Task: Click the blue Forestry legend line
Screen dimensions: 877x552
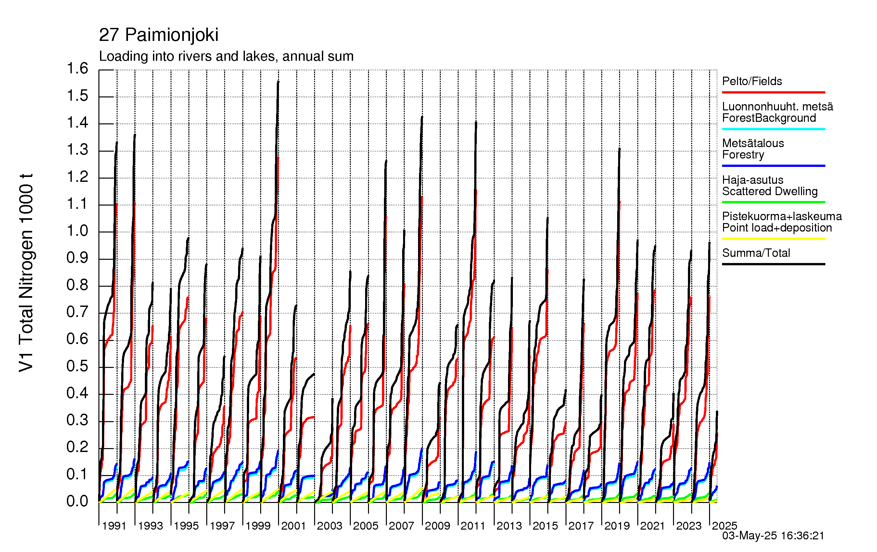Action: pos(773,166)
